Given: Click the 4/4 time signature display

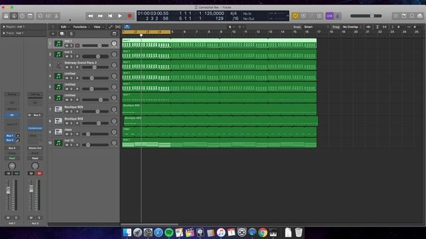Looking at the screenshot, I should point(234,13).
